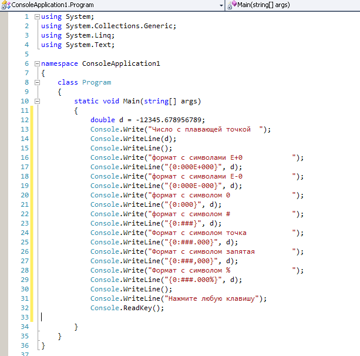Click the 'static' keyword on line 10

[x=86, y=101]
